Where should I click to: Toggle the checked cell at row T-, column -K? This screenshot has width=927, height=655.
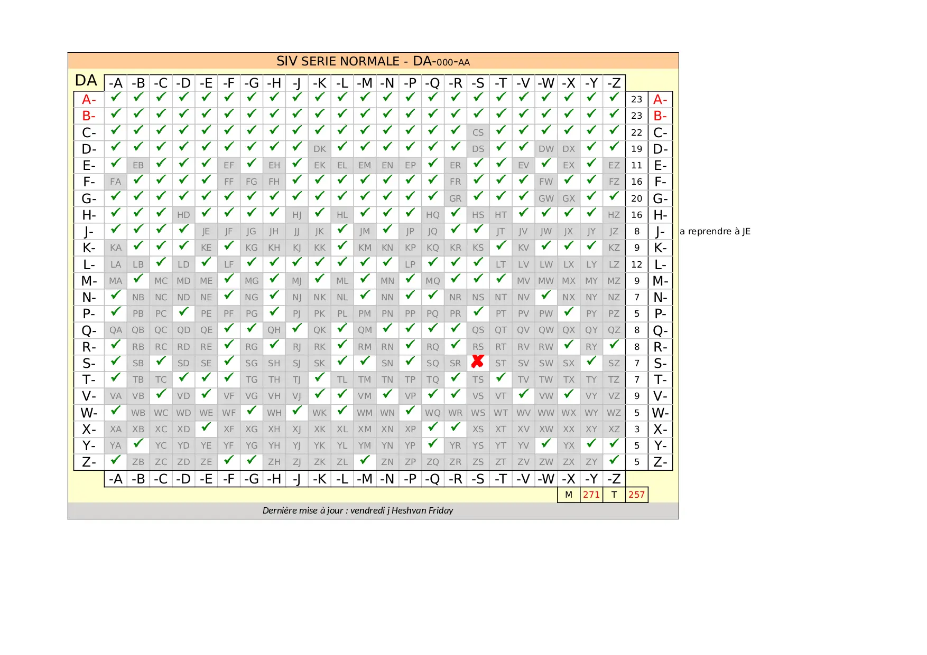point(320,378)
